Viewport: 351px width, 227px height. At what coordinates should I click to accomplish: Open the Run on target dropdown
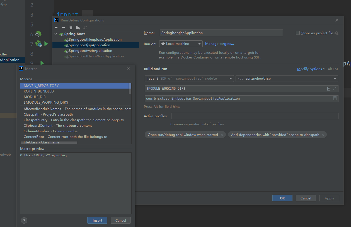click(x=181, y=44)
